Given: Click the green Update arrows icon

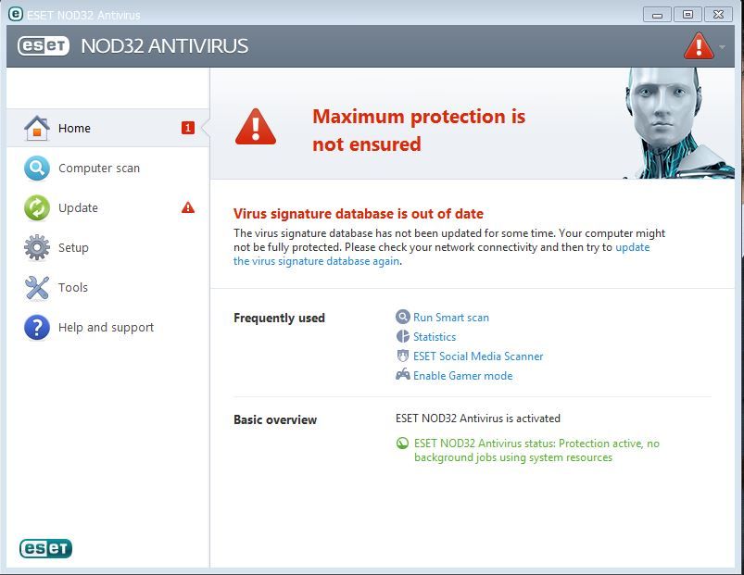Looking at the screenshot, I should click(36, 208).
